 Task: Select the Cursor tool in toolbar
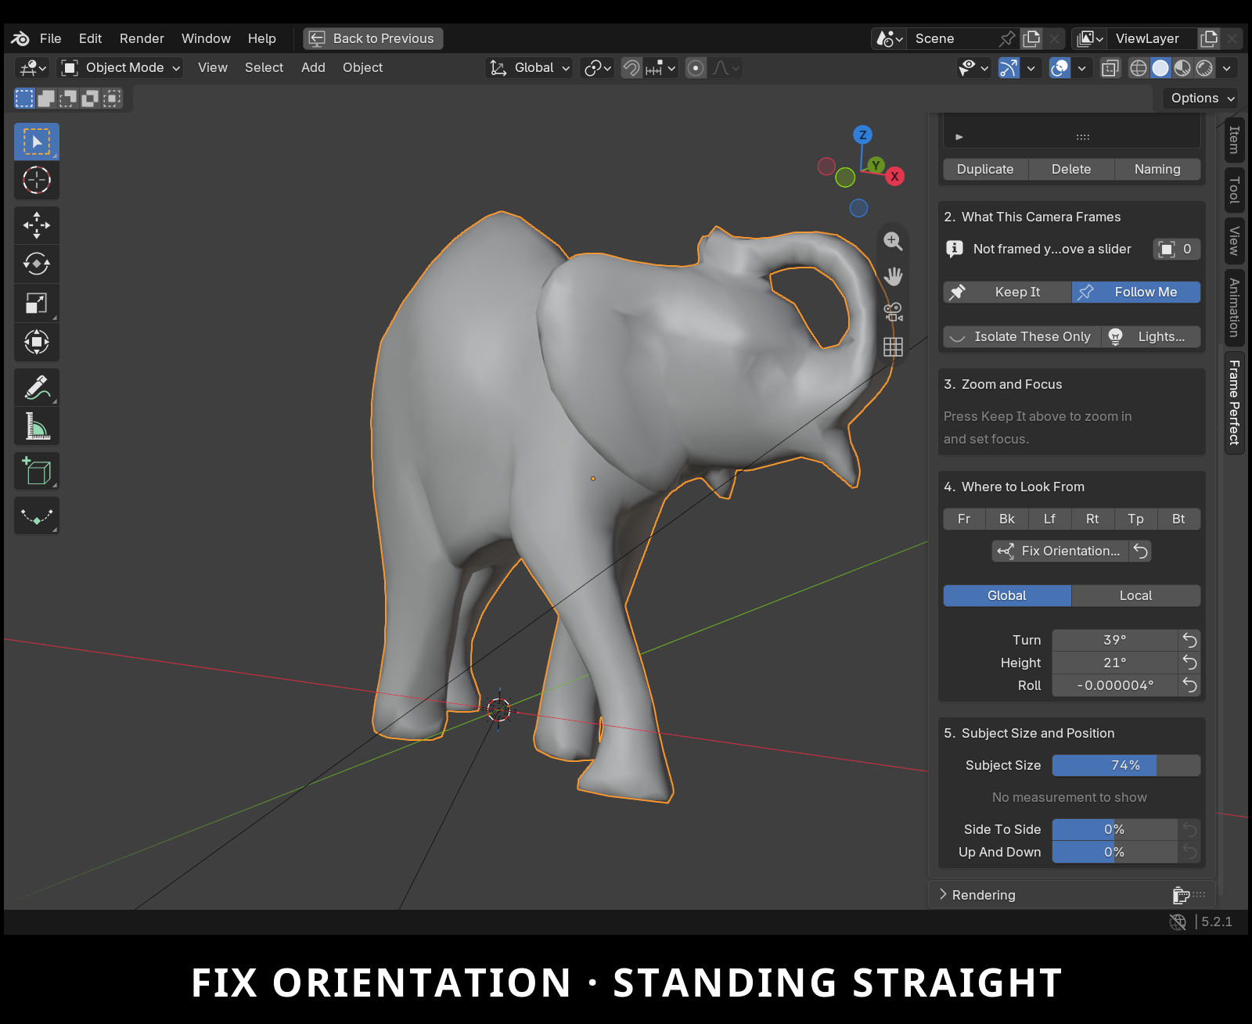[x=37, y=181]
